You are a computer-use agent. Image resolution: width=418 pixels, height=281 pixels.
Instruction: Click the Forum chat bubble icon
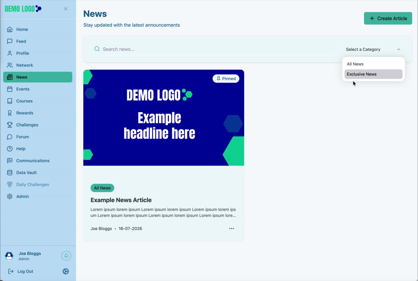(10, 137)
